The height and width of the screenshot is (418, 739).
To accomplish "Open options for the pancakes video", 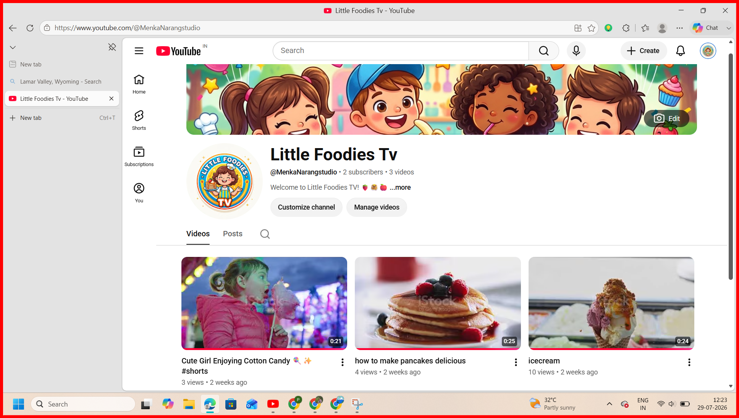I will (x=516, y=362).
